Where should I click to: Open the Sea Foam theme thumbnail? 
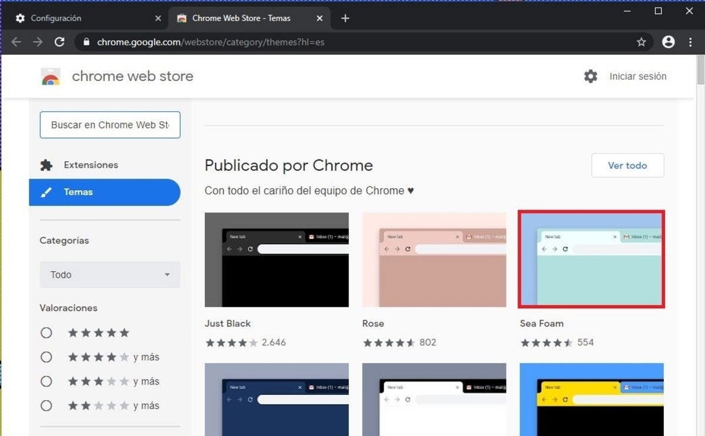pyautogui.click(x=591, y=259)
